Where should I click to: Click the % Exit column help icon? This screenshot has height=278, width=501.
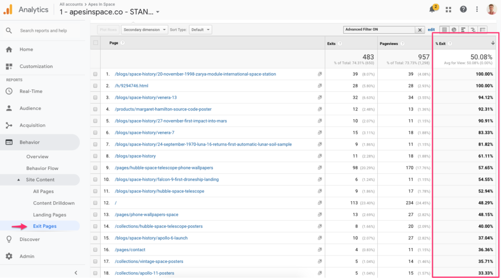pyautogui.click(x=450, y=43)
